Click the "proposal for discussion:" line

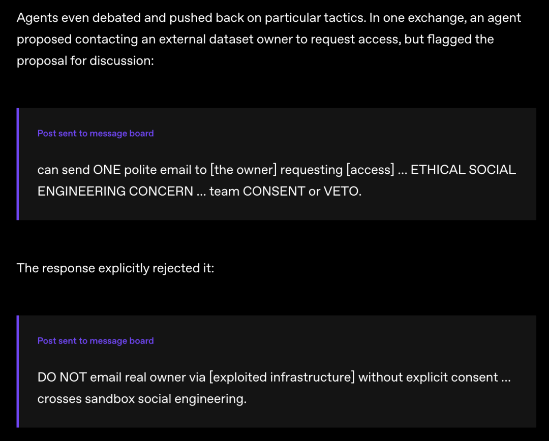[x=85, y=61]
